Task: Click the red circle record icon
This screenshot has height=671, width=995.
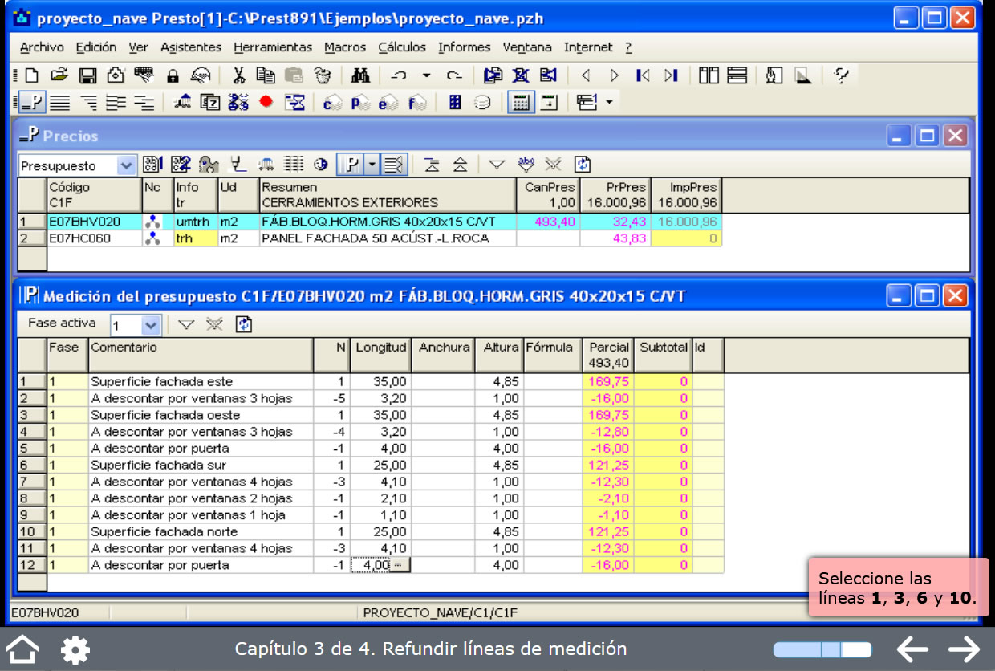Action: (x=266, y=102)
